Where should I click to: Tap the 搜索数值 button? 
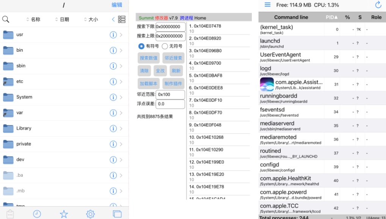[148, 58]
